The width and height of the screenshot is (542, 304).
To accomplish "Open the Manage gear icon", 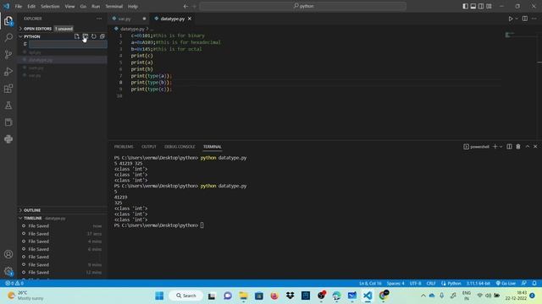I will (x=8, y=271).
